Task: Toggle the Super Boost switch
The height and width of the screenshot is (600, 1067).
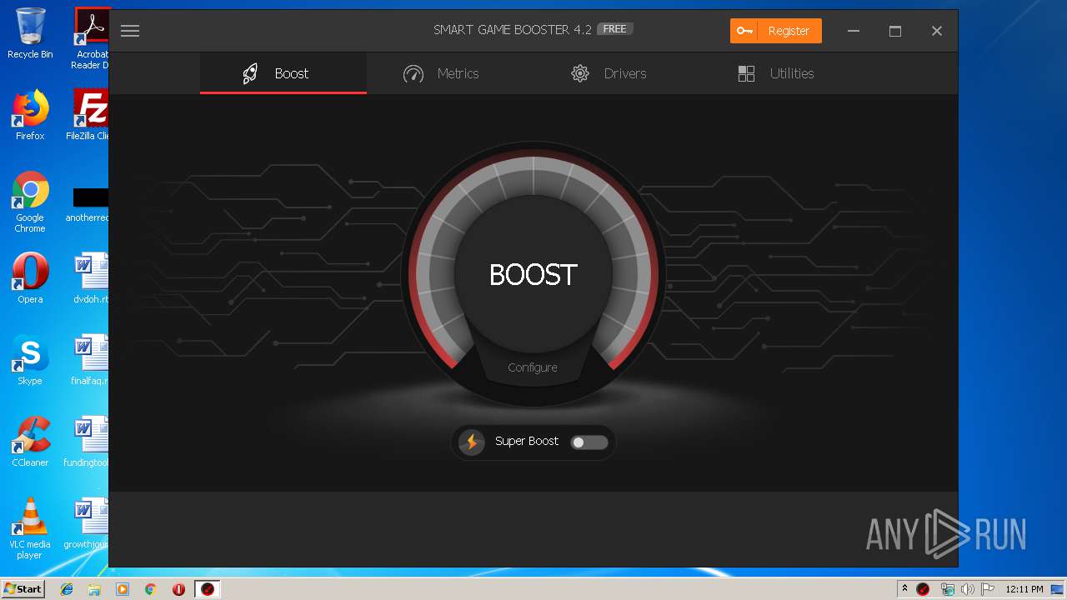Action: [589, 442]
